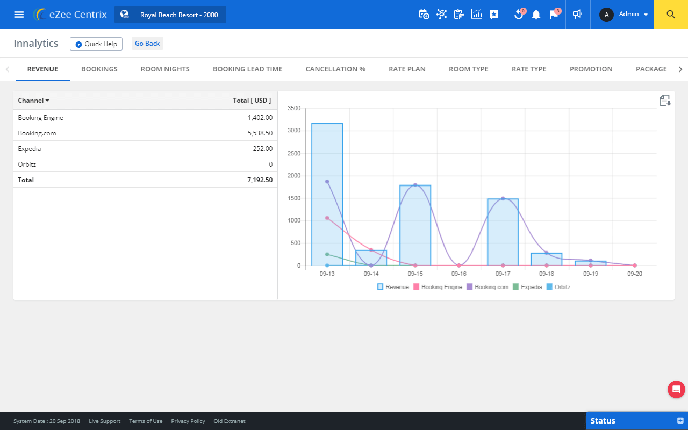This screenshot has width=688, height=430.
Task: Open the analytics chart icon in the toolbar
Action: coord(477,15)
